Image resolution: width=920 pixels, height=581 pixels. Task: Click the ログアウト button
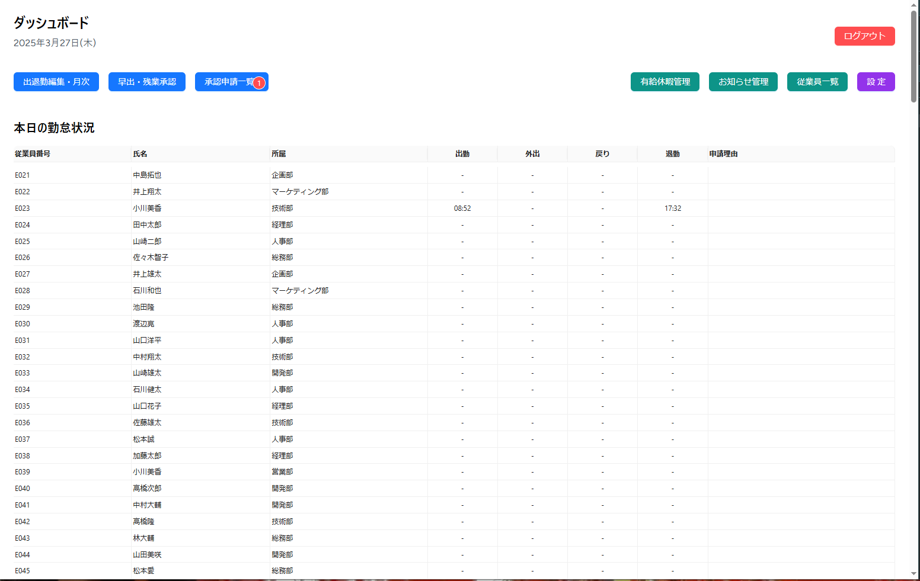864,36
